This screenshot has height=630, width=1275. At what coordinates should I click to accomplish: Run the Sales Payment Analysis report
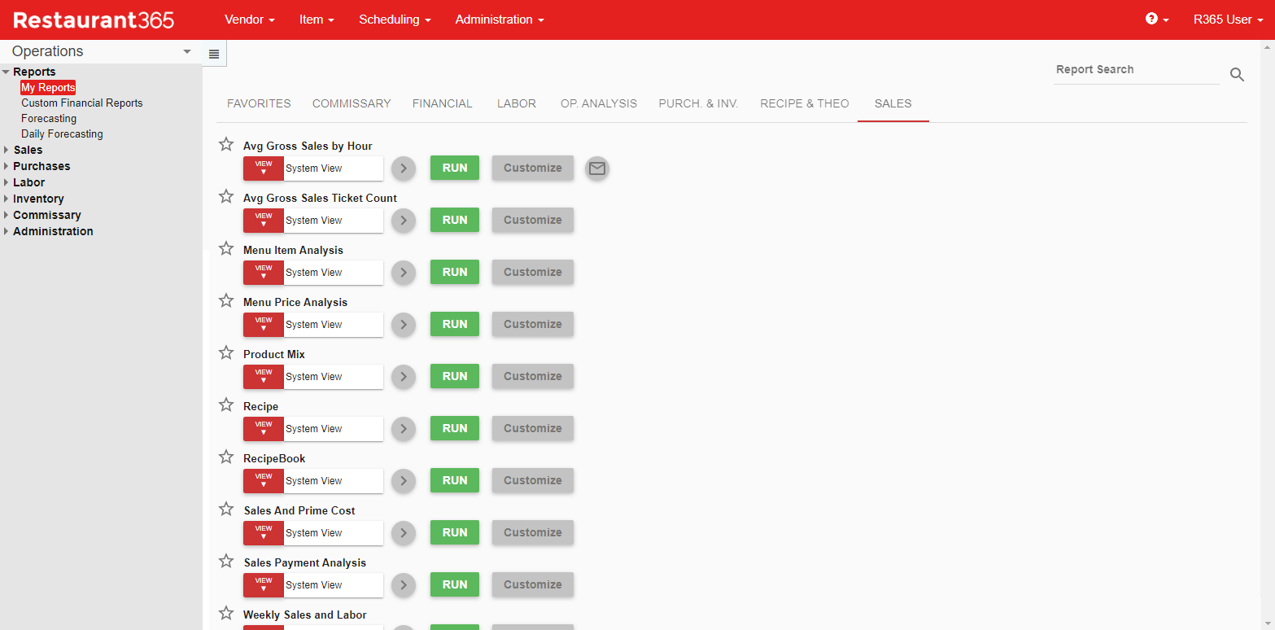[455, 585]
